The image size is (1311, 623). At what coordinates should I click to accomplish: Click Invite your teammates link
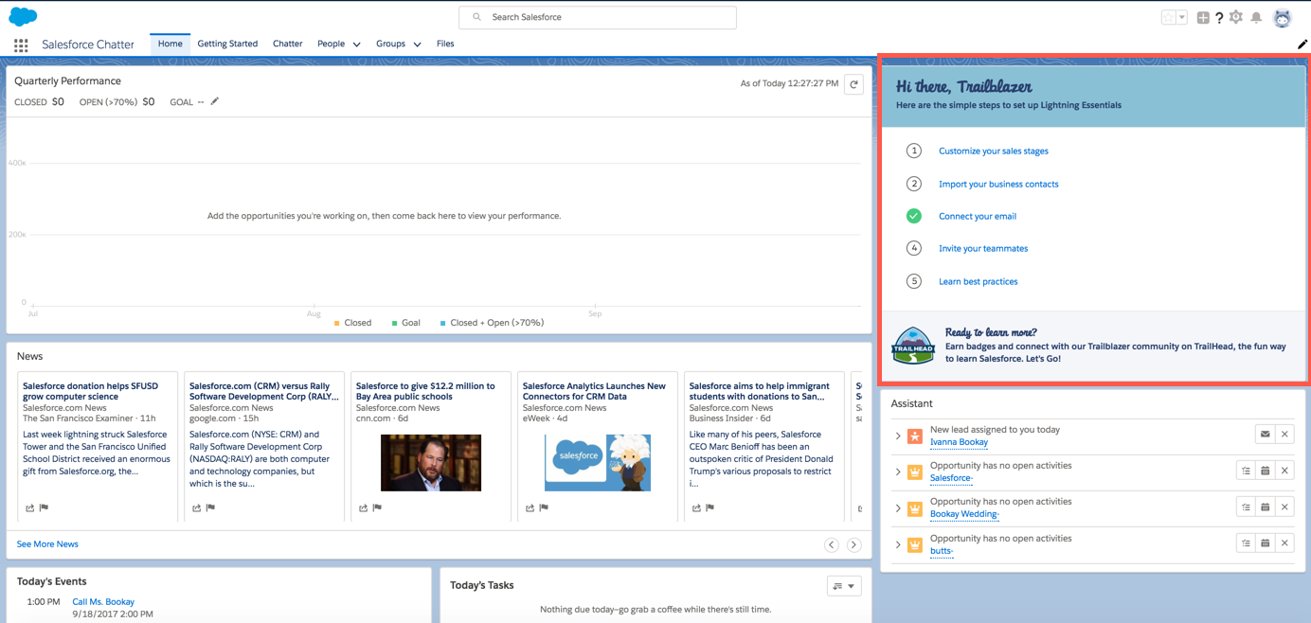[983, 249]
